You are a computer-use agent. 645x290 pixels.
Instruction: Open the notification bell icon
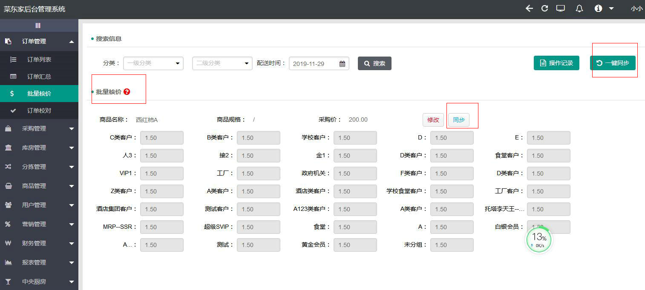579,9
